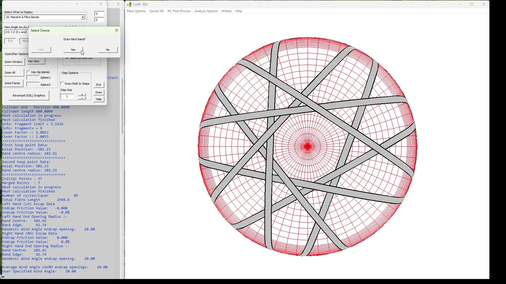Image resolution: width=506 pixels, height=284 pixels.
Task: Open the Analysis Options menu
Action: click(206, 11)
